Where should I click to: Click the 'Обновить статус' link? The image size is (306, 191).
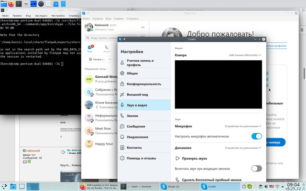click(104, 30)
